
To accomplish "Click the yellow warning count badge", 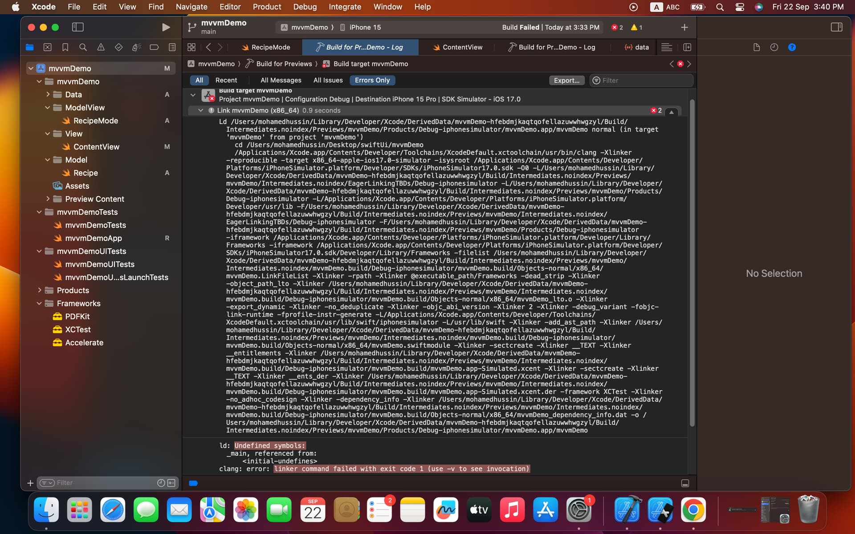I will tap(637, 27).
